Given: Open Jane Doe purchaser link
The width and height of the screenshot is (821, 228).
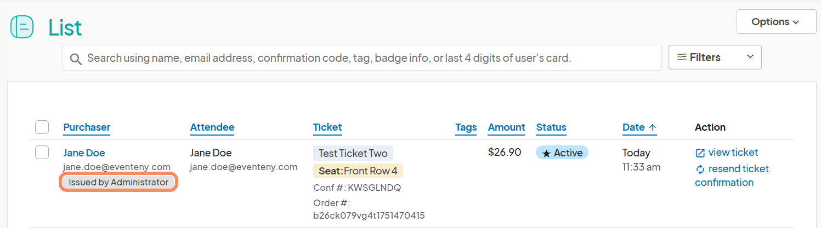Looking at the screenshot, I should click(x=84, y=153).
